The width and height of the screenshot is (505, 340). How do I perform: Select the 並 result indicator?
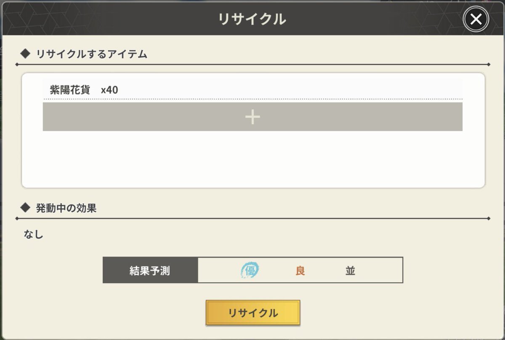[x=350, y=271]
